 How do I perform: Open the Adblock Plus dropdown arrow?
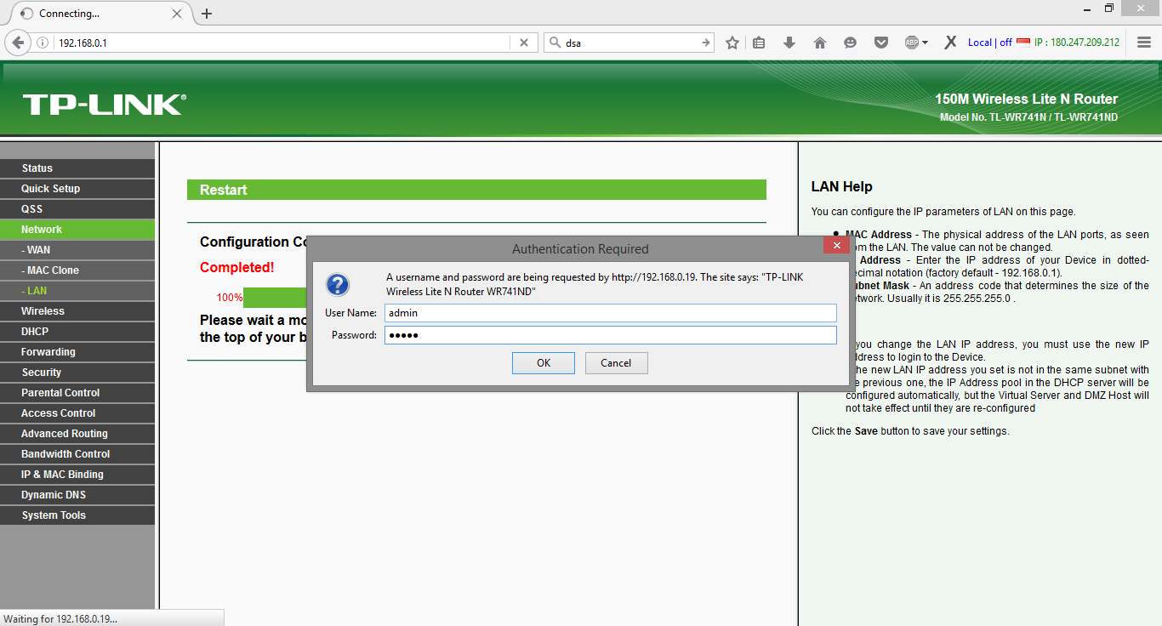(926, 42)
